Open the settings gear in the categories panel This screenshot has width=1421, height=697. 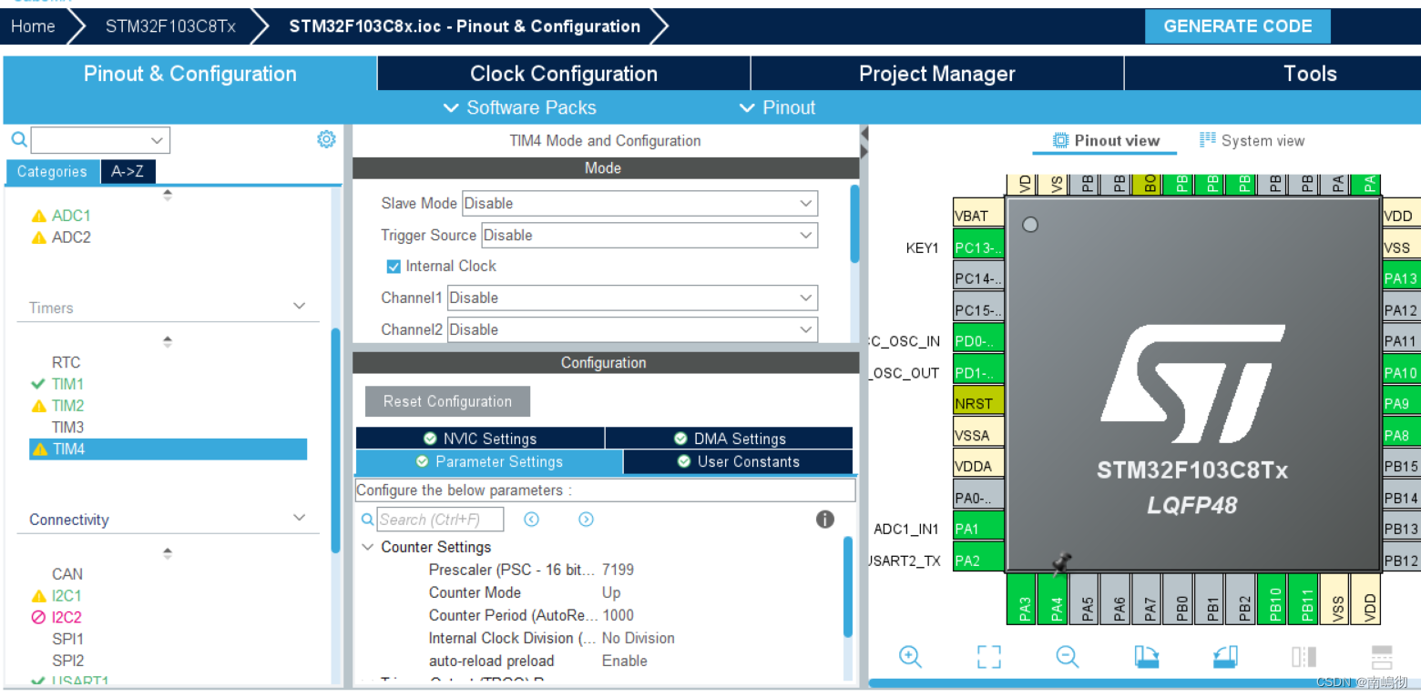pos(326,139)
